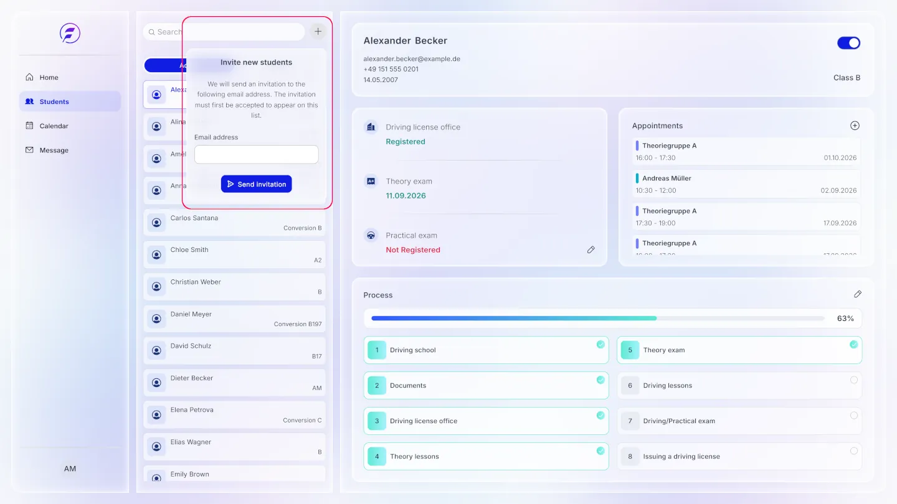The width and height of the screenshot is (897, 504).
Task: Click the app logo in the sidebar
Action: 70,33
